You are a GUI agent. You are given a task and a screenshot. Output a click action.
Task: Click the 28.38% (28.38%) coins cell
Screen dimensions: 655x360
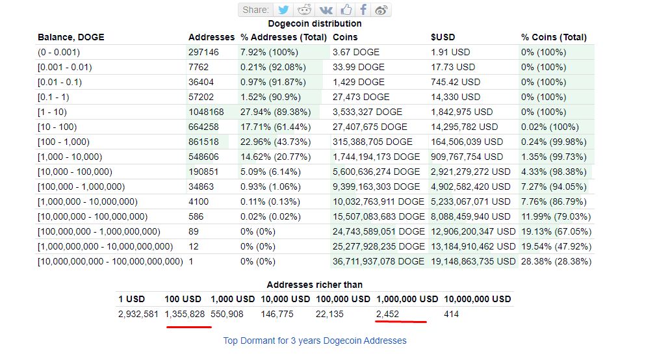(x=556, y=261)
